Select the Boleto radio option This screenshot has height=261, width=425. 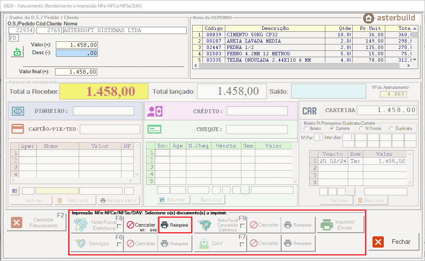point(305,128)
